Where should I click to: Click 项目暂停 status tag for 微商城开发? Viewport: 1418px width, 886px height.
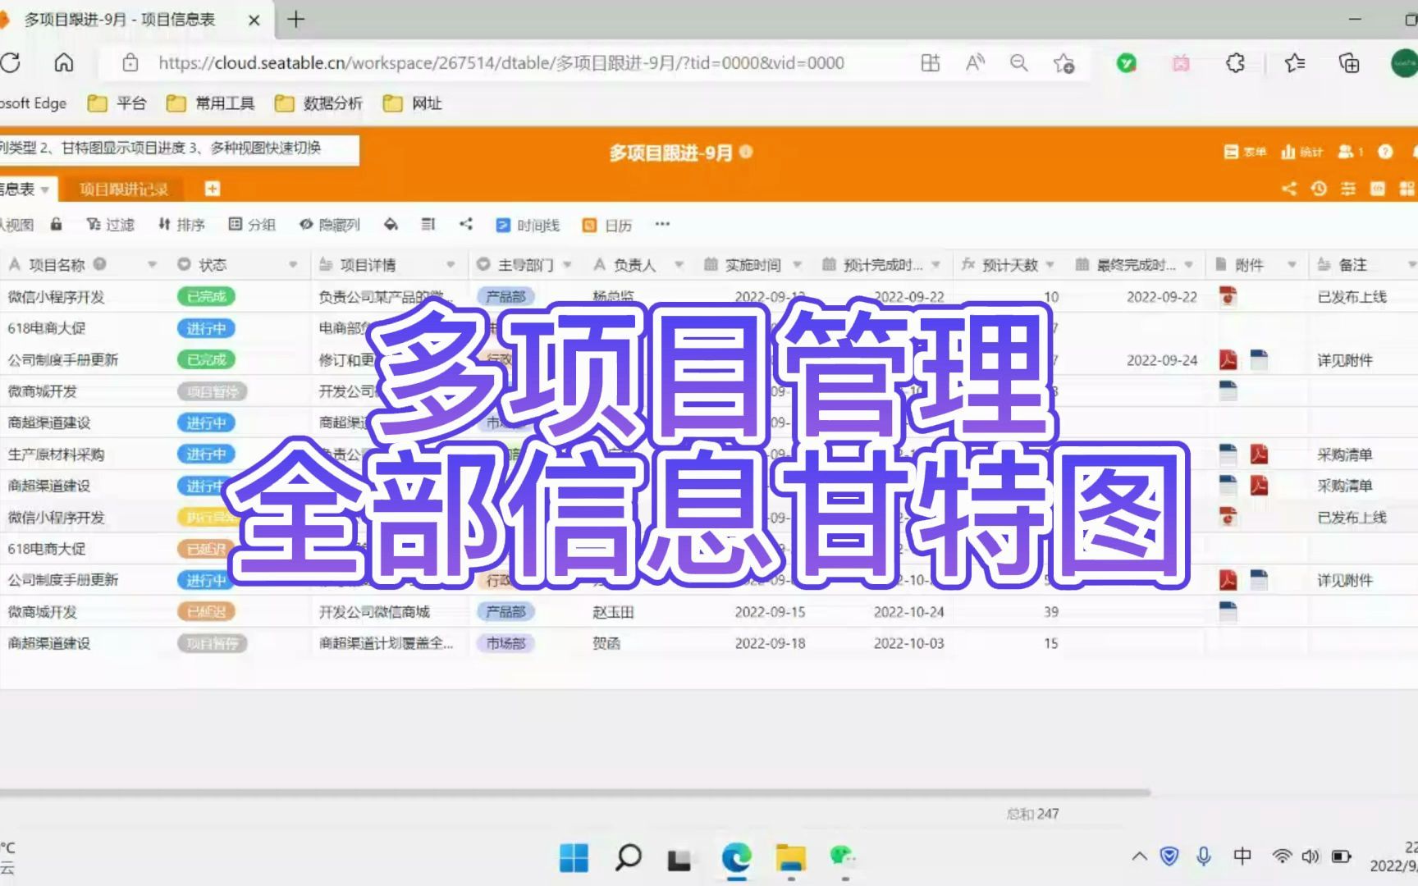[x=212, y=391]
